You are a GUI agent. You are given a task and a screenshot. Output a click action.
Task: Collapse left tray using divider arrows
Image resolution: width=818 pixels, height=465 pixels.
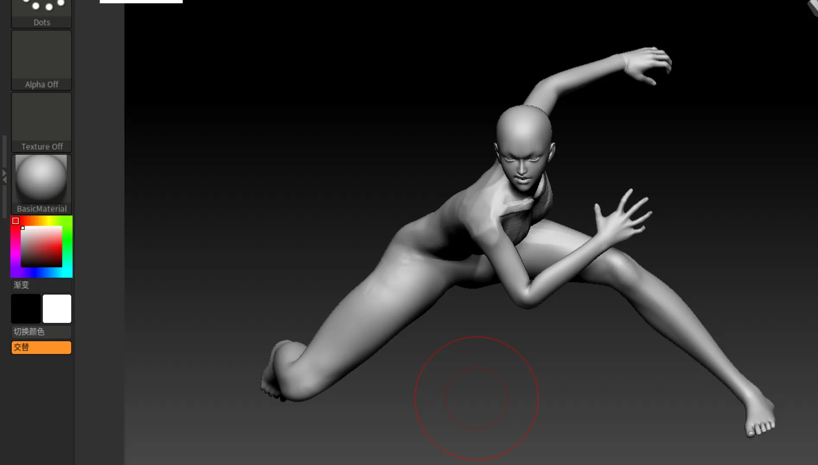4,176
